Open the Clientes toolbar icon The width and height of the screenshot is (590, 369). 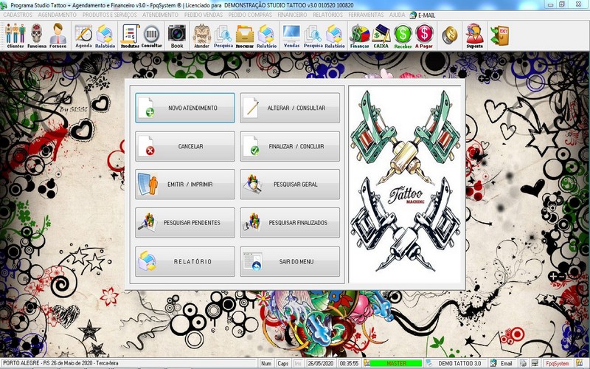pyautogui.click(x=15, y=35)
